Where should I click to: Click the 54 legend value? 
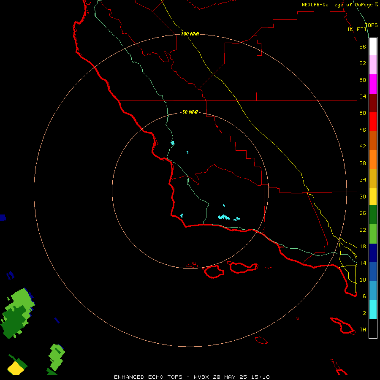(x=363, y=96)
